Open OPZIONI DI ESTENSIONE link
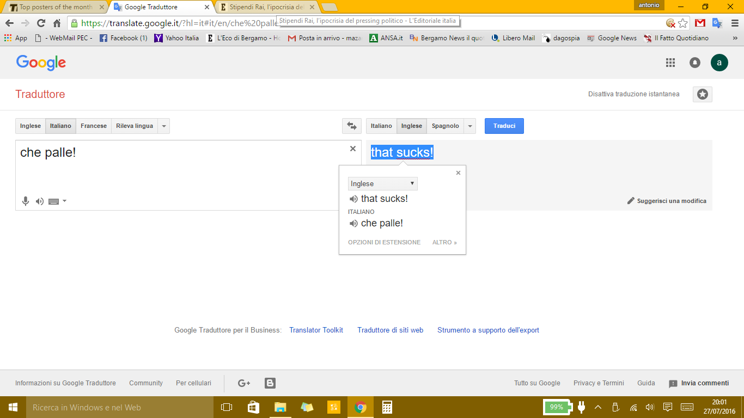The width and height of the screenshot is (744, 418). point(385,242)
